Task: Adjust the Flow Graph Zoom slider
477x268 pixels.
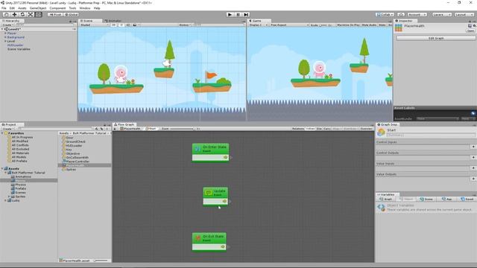Action: (x=183, y=129)
